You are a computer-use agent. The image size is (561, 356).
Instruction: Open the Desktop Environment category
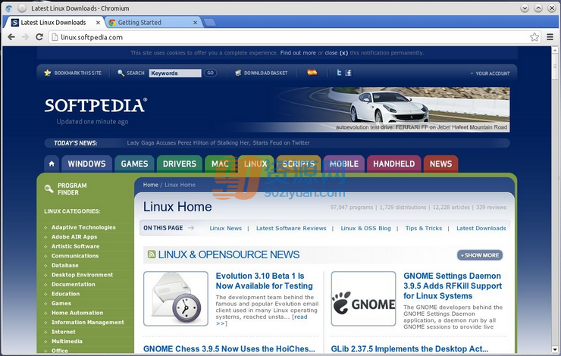point(83,275)
